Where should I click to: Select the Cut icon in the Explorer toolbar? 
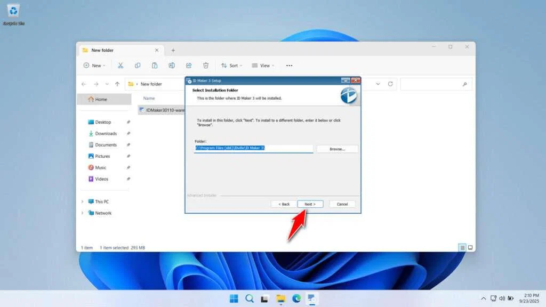click(121, 65)
